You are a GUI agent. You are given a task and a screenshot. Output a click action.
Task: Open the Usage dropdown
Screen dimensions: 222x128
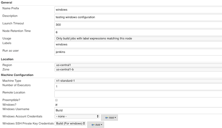point(138,38)
